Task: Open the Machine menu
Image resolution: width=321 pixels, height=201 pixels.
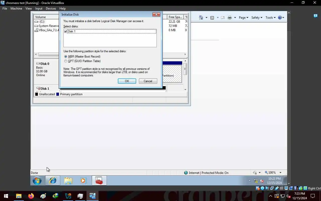Action: click(16, 9)
